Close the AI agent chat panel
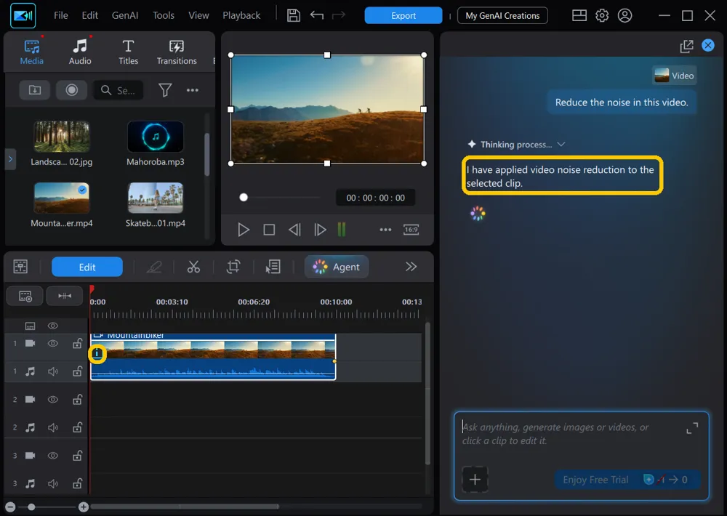This screenshot has height=516, width=727. [707, 45]
